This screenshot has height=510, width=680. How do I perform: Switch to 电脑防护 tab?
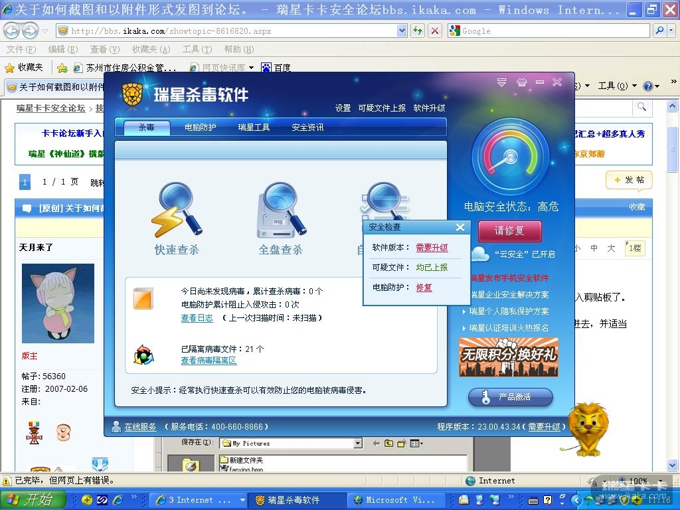click(200, 127)
